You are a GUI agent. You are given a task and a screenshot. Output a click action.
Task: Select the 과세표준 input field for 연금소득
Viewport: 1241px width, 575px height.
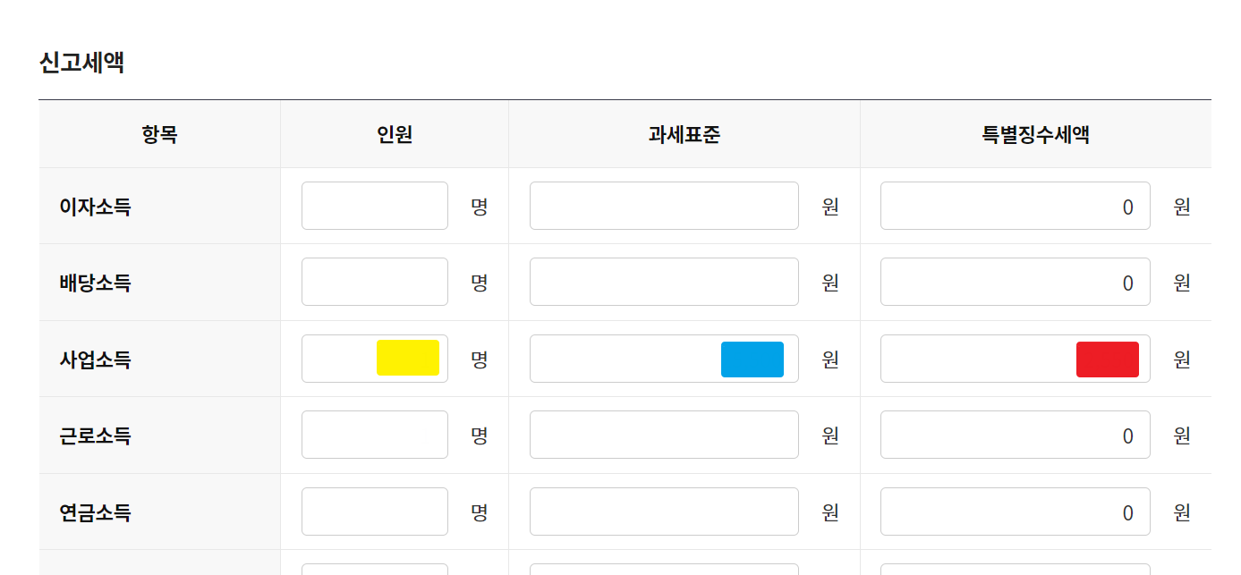point(663,511)
